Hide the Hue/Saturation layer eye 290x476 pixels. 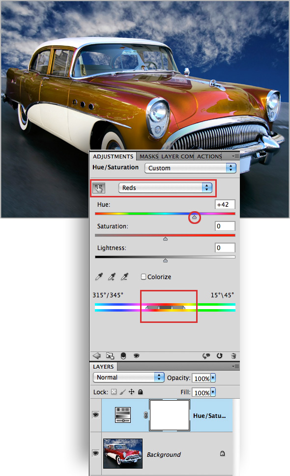(96, 414)
